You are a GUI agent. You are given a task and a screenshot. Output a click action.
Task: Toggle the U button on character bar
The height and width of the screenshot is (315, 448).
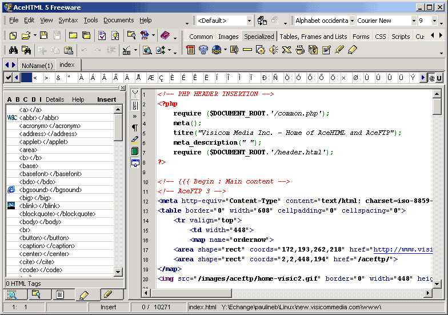pyautogui.click(x=439, y=78)
